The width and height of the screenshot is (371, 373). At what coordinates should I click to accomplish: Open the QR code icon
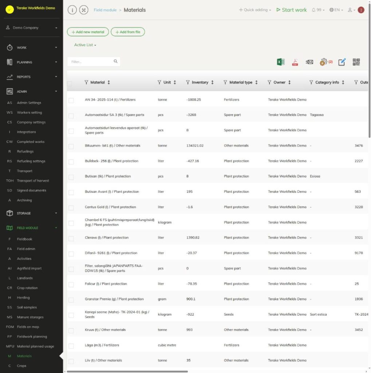point(356,62)
